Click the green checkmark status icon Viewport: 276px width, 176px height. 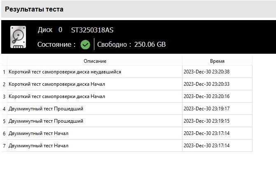point(85,45)
